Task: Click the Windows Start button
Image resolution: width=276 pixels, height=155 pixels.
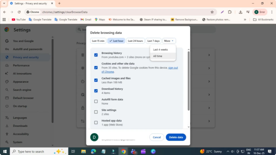Action: [5, 151]
